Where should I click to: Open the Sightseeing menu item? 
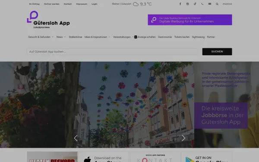click(198, 37)
